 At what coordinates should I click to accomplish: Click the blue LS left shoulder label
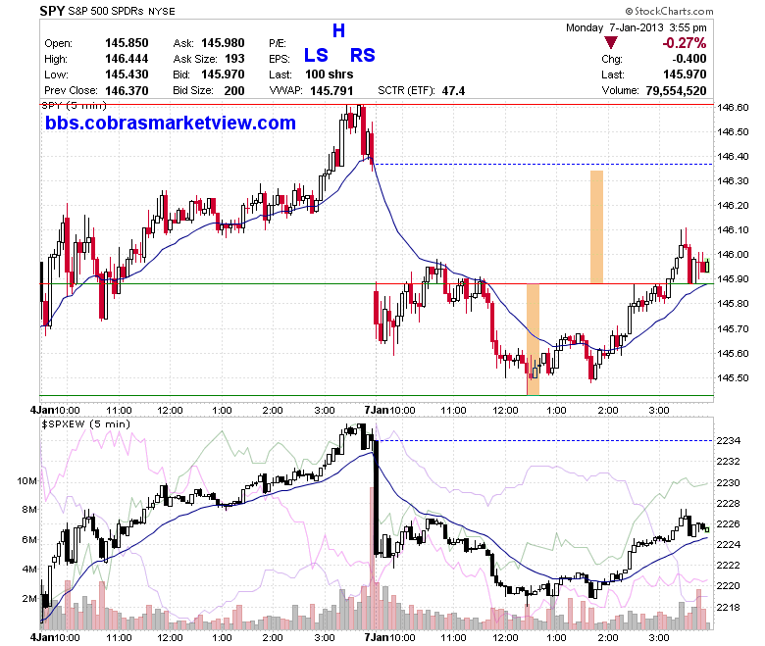(x=316, y=55)
